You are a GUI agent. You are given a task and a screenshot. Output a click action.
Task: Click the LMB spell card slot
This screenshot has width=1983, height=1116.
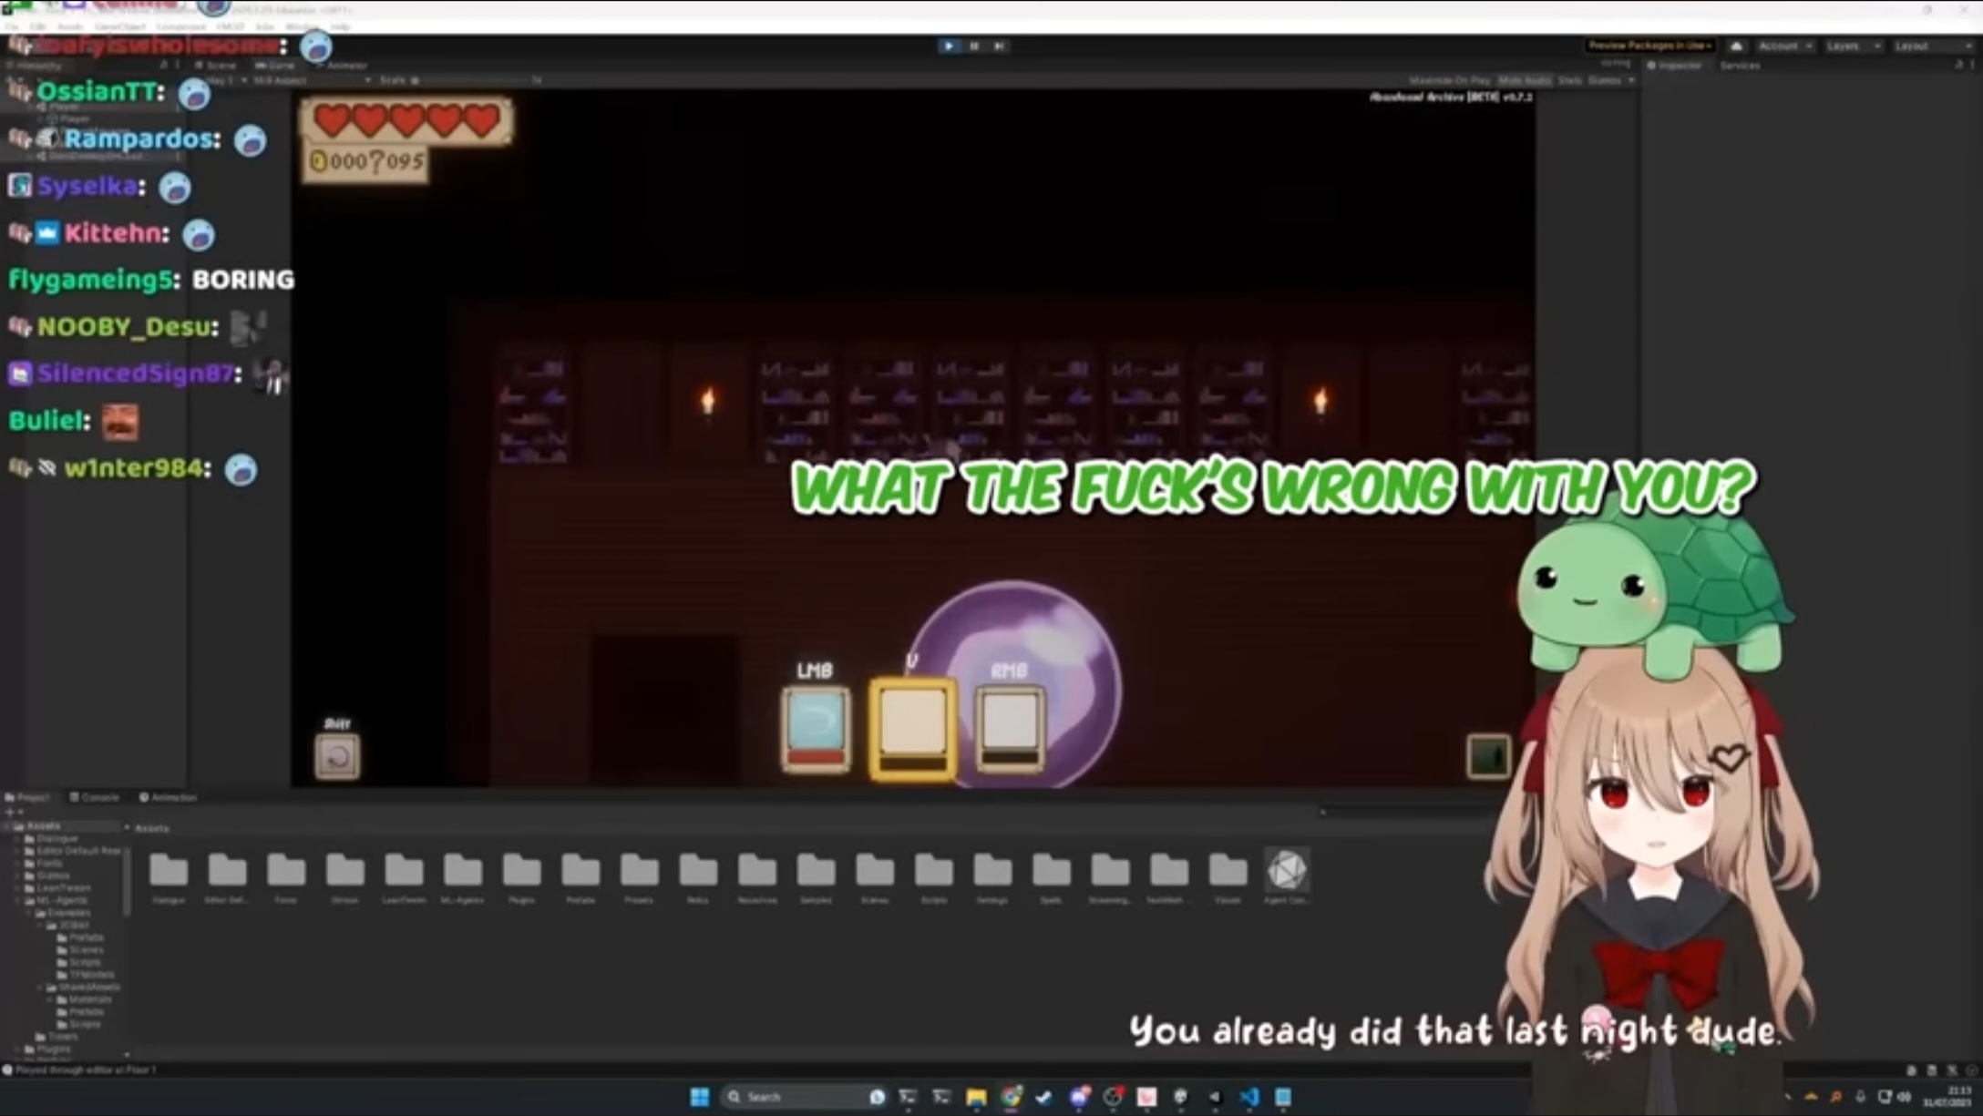tap(816, 730)
